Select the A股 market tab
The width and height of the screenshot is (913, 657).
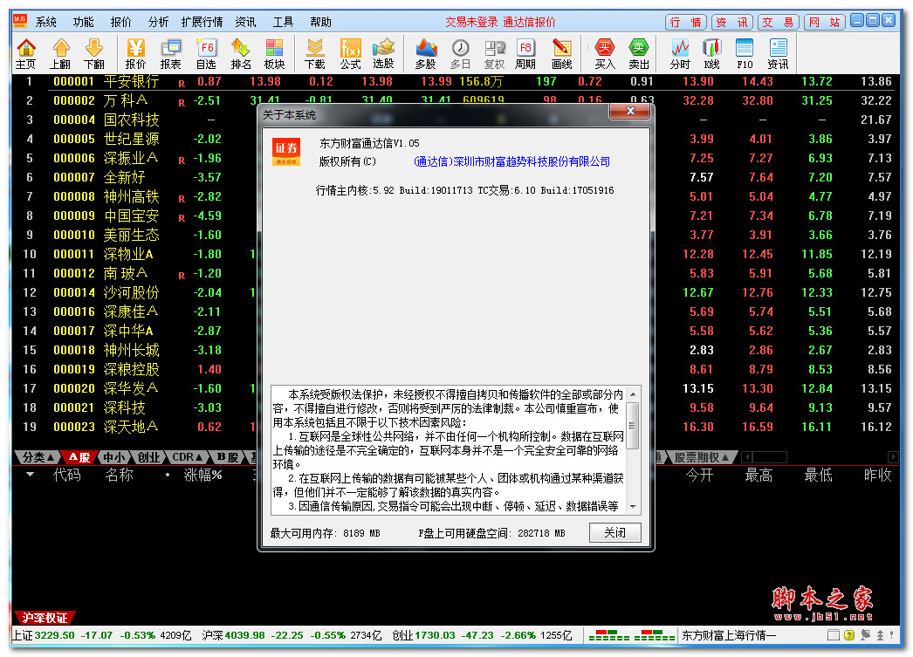[x=79, y=457]
